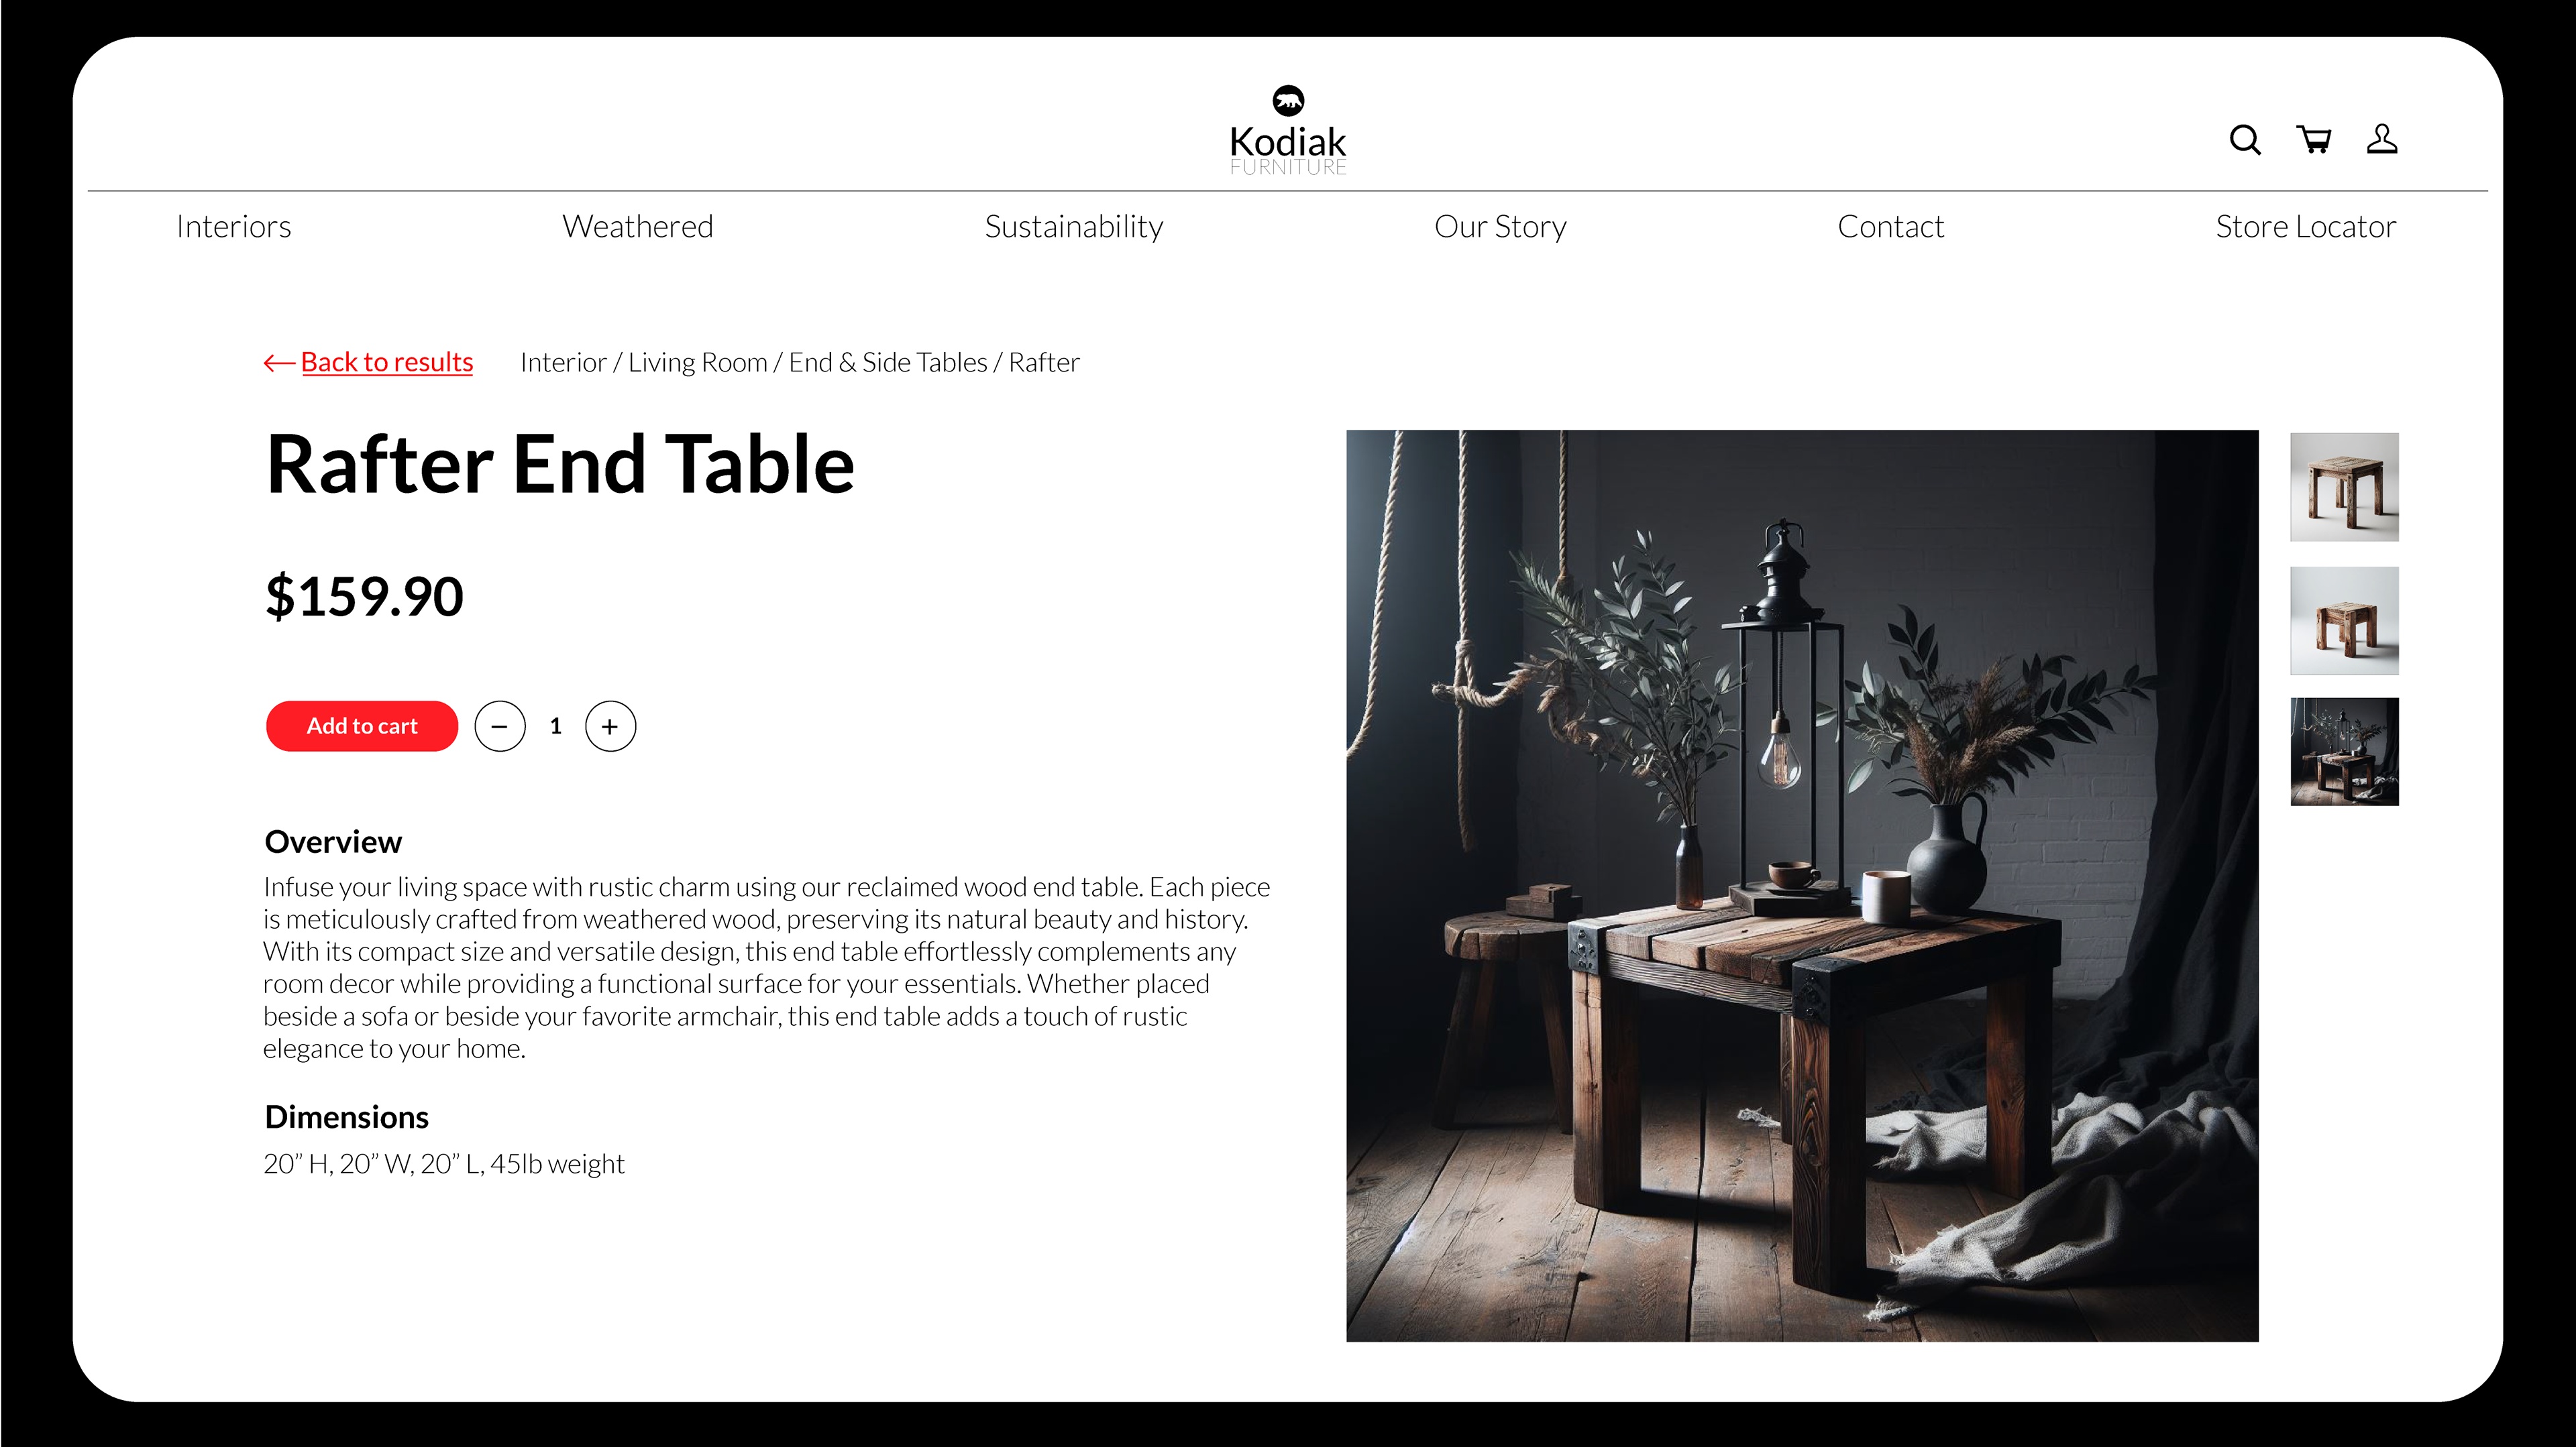This screenshot has height=1447, width=2576.
Task: Click the red back arrow icon
Action: pos(279,363)
